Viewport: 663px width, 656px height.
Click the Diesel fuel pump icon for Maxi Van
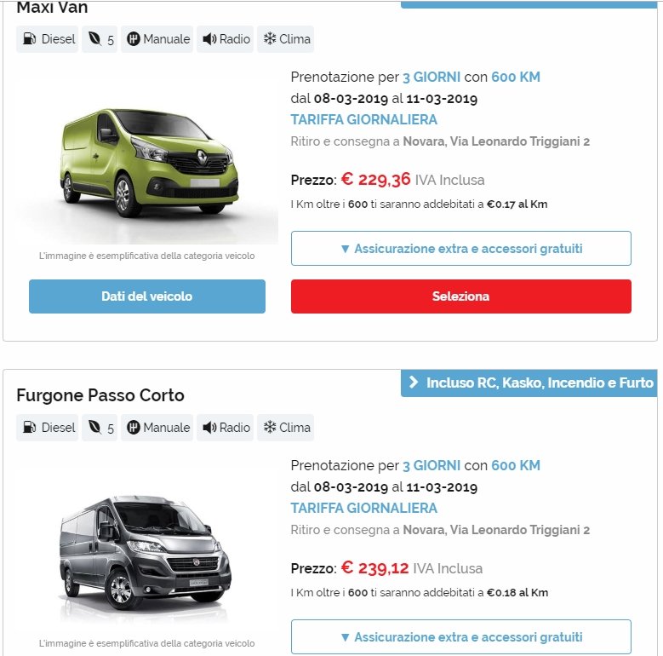pos(29,39)
